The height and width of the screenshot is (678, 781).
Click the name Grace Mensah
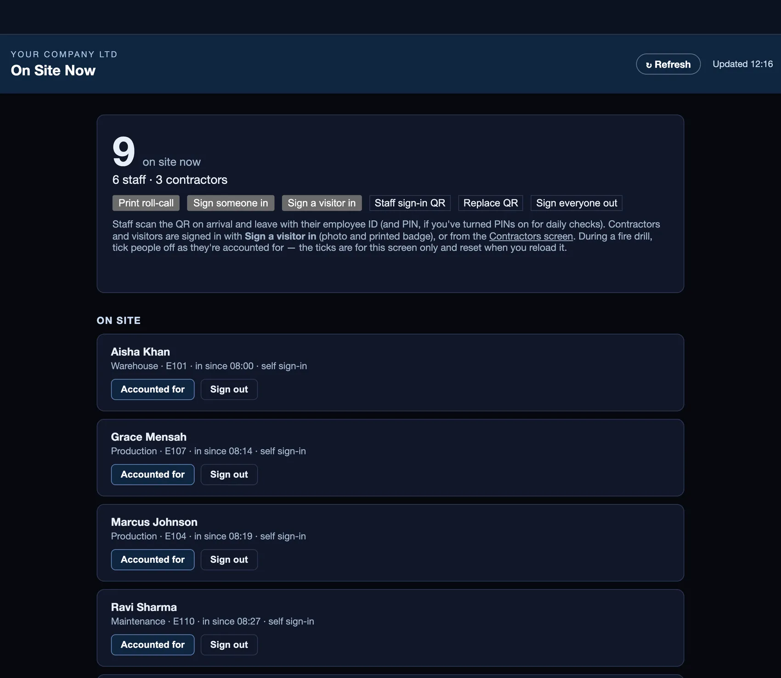click(149, 437)
